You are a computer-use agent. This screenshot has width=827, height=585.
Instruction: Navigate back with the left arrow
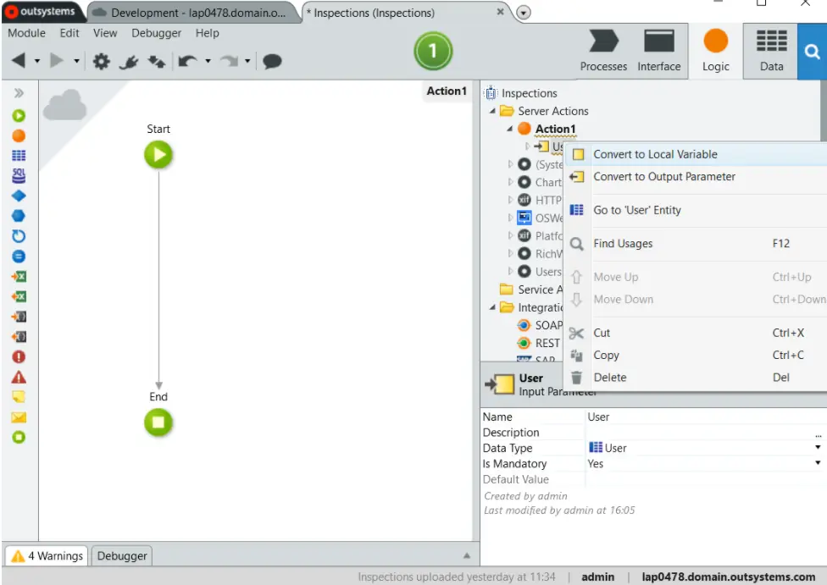(x=19, y=61)
